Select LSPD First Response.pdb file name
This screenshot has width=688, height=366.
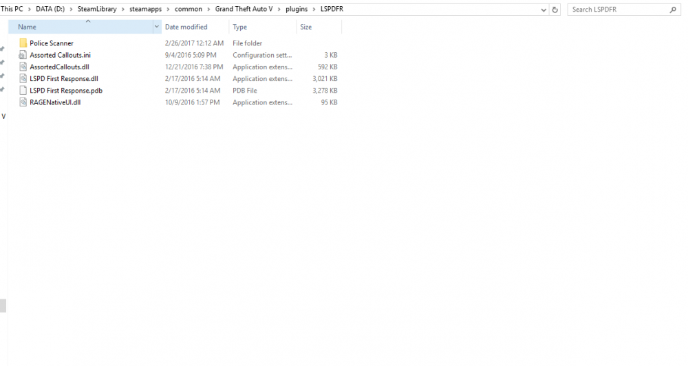pos(66,90)
